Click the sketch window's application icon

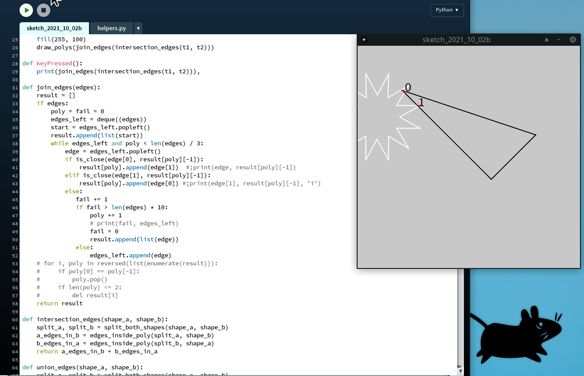click(x=364, y=40)
